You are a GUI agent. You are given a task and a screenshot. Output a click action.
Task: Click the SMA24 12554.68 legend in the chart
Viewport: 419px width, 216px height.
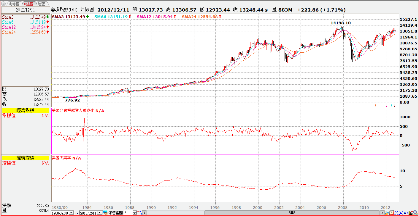pyautogui.click(x=202, y=17)
